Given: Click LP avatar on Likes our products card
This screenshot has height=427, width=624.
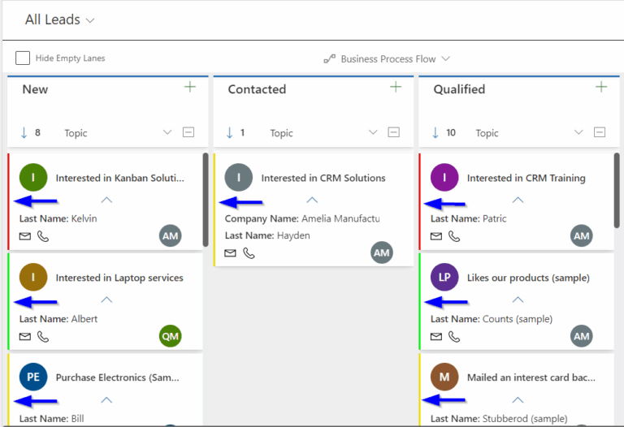Looking at the screenshot, I should pos(444,277).
